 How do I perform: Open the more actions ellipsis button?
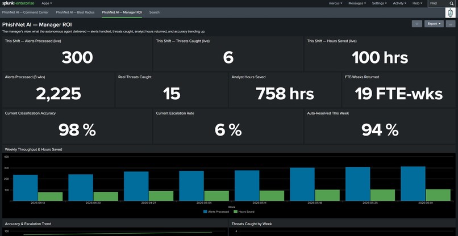click(x=451, y=24)
